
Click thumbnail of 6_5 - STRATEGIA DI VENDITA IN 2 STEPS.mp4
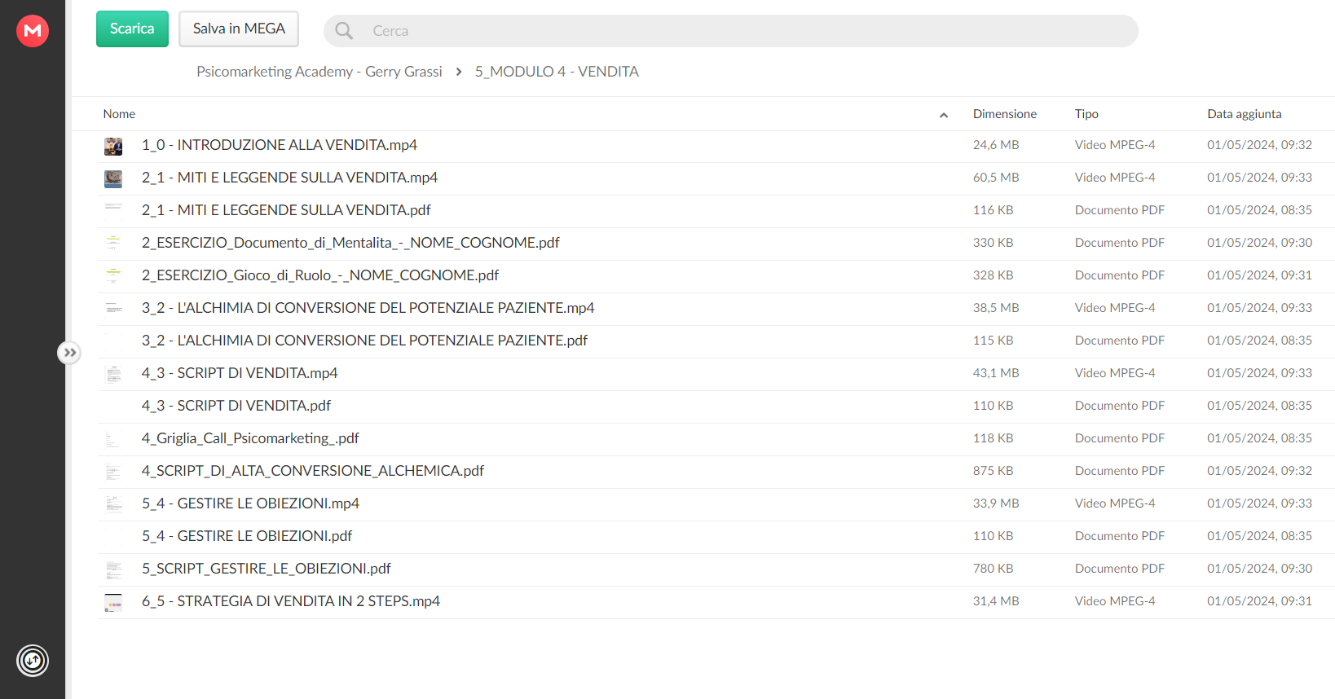click(x=113, y=603)
